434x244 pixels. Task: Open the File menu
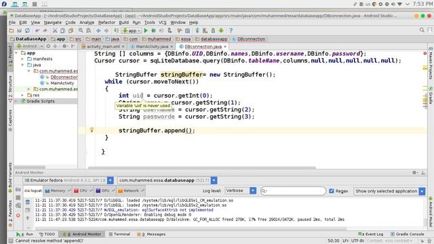coord(12,22)
